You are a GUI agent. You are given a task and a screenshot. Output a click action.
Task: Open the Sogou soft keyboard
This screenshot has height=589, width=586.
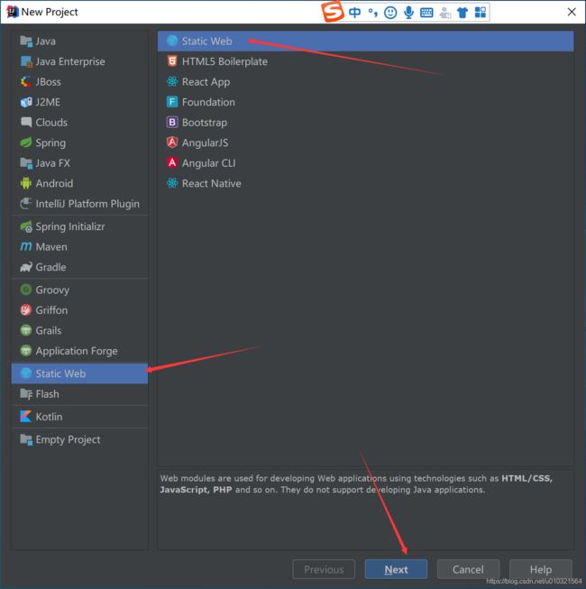tap(426, 13)
